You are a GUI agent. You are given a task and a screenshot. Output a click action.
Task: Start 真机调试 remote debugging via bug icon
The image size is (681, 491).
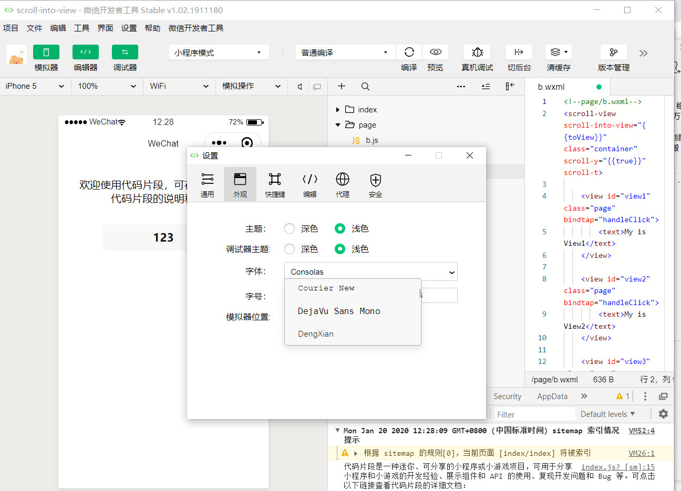tap(477, 52)
